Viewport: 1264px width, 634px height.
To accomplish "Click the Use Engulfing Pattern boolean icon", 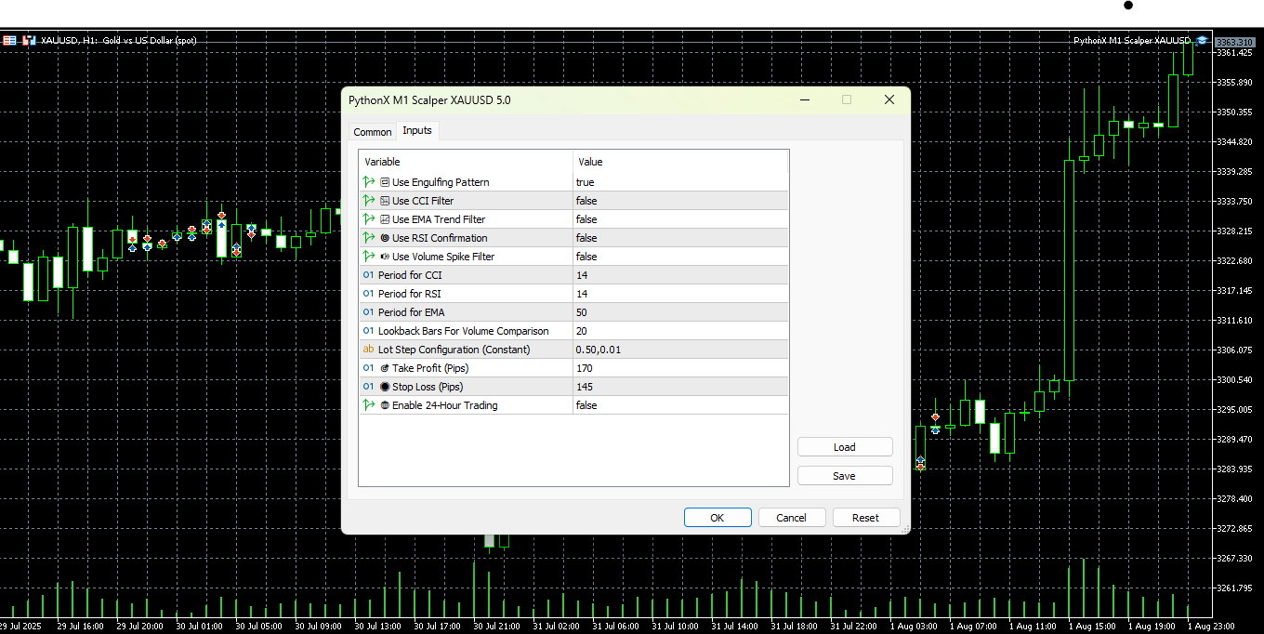I will click(x=369, y=182).
